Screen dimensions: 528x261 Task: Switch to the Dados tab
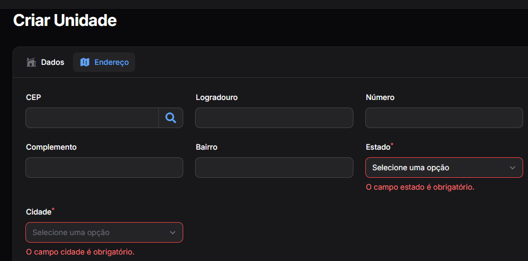tap(52, 62)
